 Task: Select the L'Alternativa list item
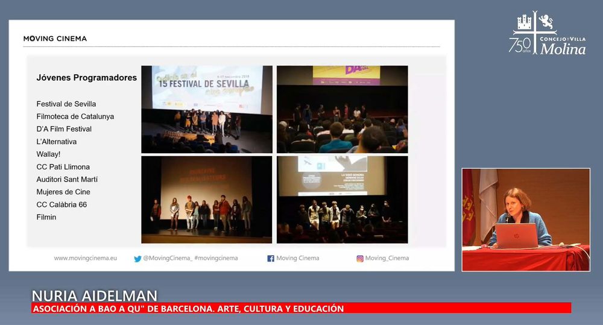pyautogui.click(x=57, y=142)
